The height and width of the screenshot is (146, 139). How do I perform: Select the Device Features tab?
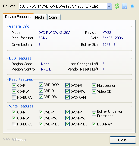(x=18, y=17)
